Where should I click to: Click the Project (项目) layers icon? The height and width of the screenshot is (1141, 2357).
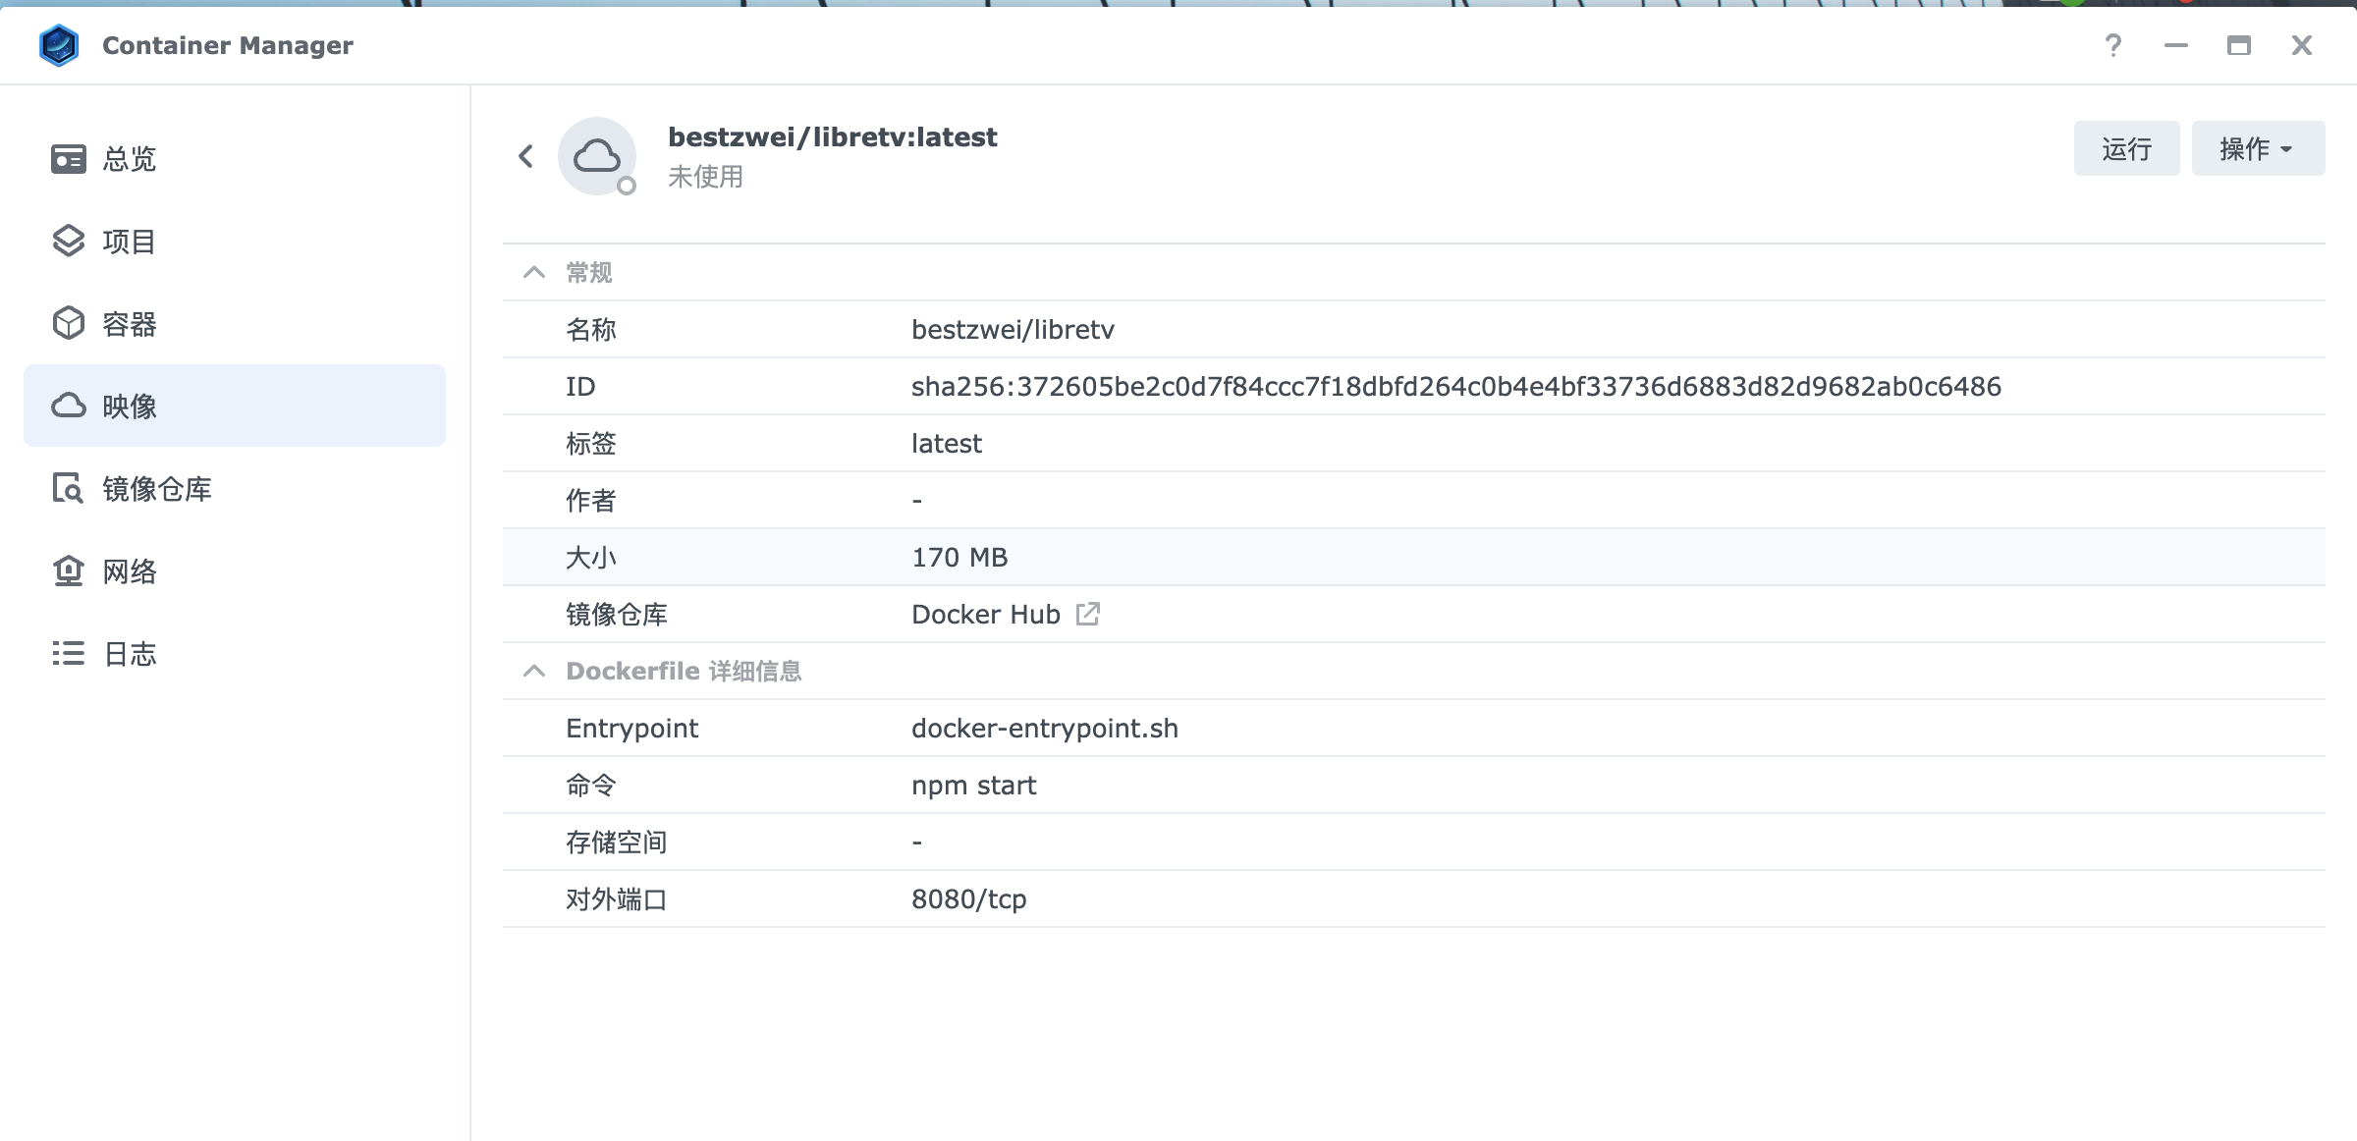[x=68, y=242]
